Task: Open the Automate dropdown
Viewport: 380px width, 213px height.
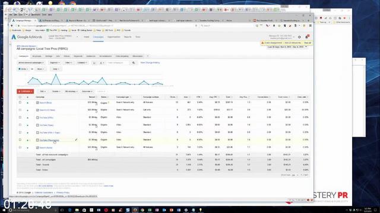Action: (x=87, y=92)
